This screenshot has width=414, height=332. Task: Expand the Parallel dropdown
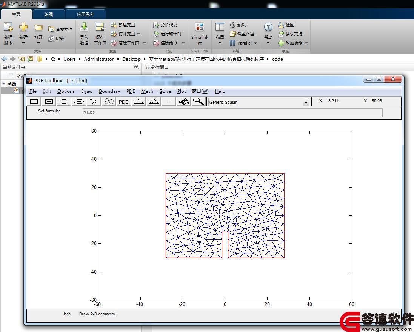(255, 43)
